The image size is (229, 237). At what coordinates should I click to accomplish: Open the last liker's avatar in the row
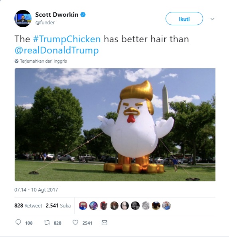pos(166,206)
